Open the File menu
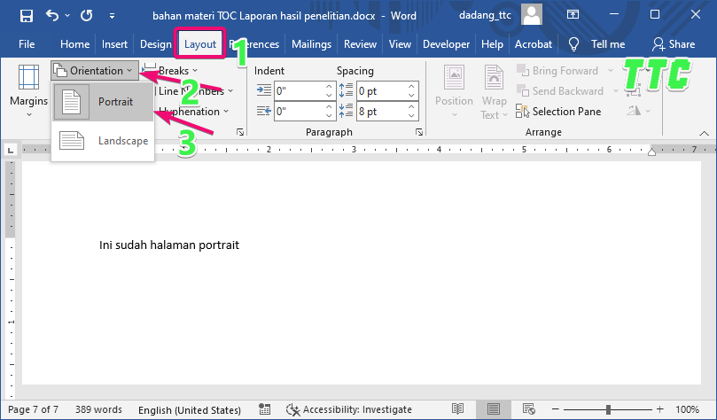Screen dimensions: 717x420 (x=27, y=44)
